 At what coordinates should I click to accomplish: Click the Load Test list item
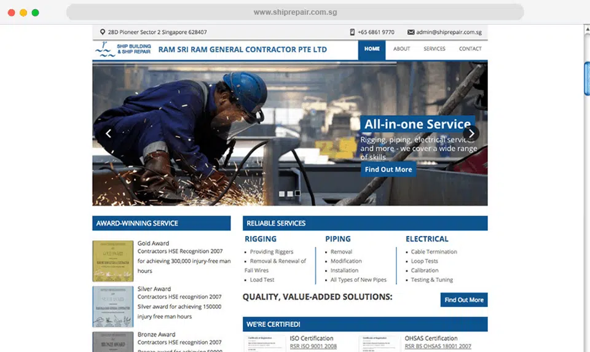pos(262,280)
